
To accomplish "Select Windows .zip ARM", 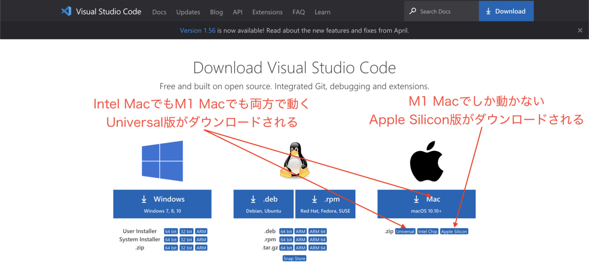I will [x=201, y=248].
